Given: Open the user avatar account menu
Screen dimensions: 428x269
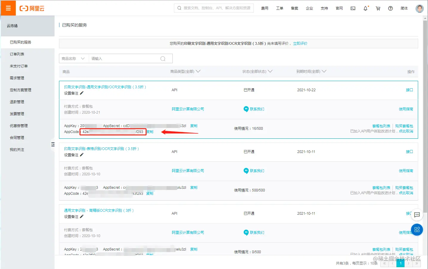Looking at the screenshot, I should 419,8.
